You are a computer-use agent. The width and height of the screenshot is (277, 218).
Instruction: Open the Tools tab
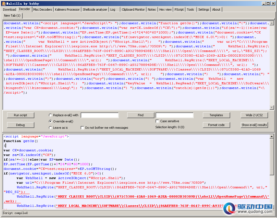(190, 10)
